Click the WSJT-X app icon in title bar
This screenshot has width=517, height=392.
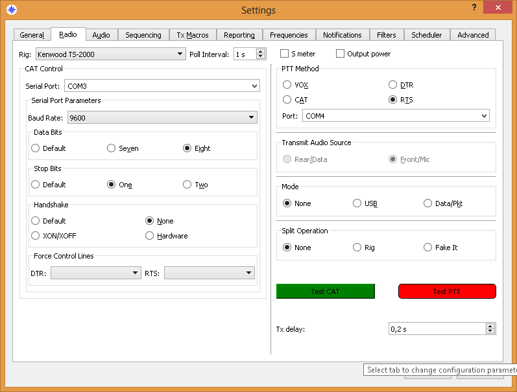click(x=11, y=10)
